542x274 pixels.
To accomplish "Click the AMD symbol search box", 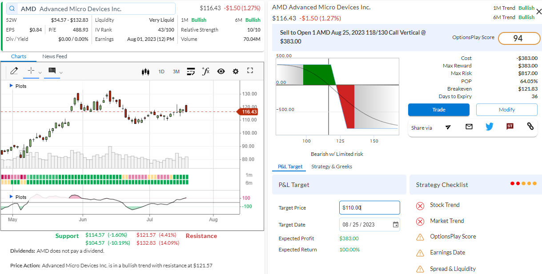I will [91, 9].
